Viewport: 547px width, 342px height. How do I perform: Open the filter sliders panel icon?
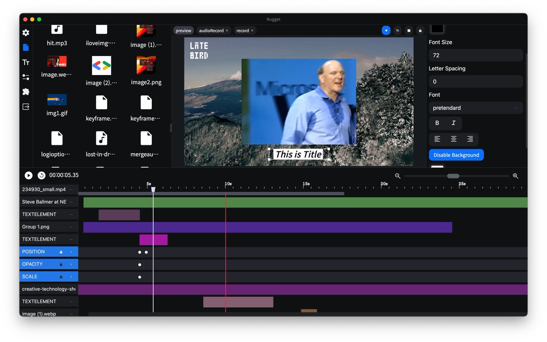coord(26,77)
